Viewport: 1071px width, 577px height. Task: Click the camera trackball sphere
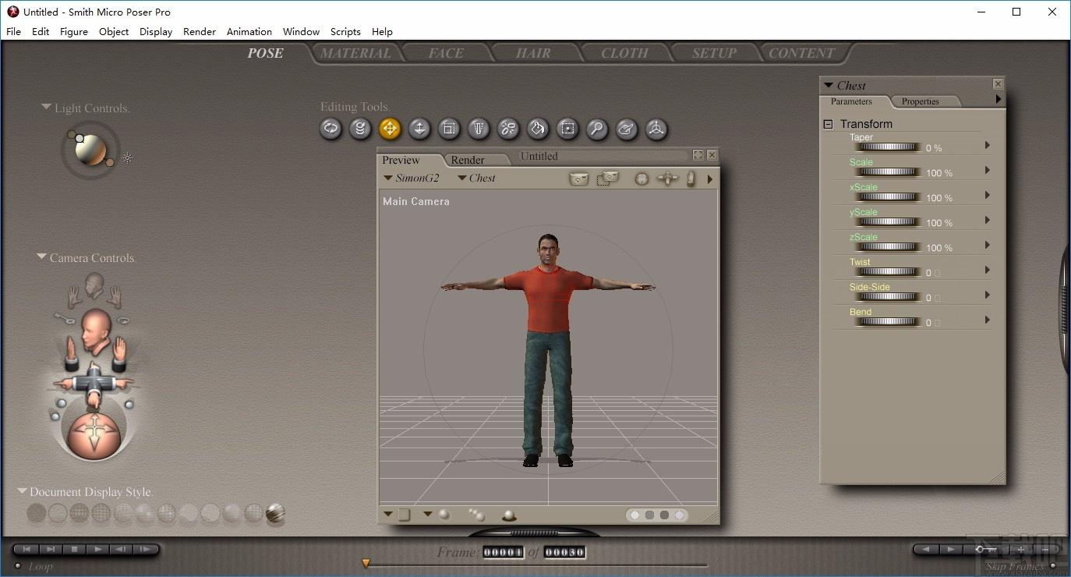94,434
